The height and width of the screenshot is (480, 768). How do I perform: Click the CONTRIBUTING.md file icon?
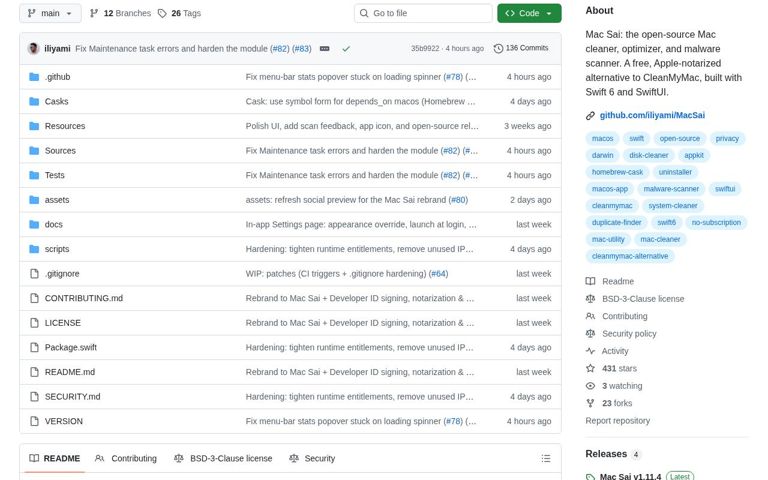click(x=34, y=298)
